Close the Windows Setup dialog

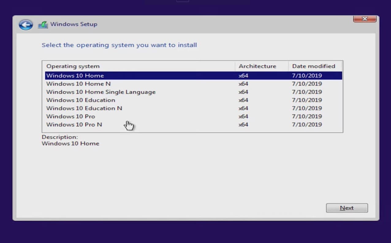pos(365,19)
